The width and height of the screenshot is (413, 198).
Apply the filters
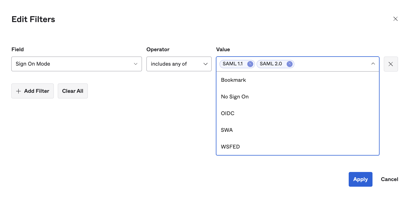pos(360,179)
